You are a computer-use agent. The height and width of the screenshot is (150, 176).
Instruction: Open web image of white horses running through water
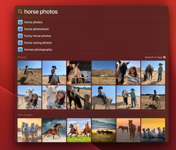click(x=30, y=130)
